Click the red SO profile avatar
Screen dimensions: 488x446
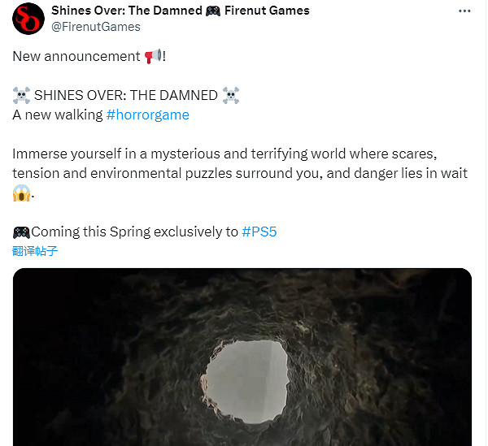[x=27, y=19]
